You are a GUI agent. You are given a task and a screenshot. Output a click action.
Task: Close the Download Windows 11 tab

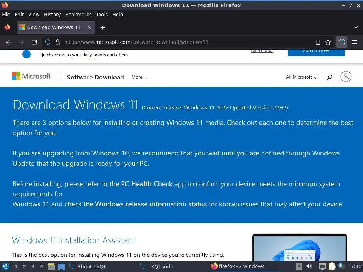tap(89, 27)
